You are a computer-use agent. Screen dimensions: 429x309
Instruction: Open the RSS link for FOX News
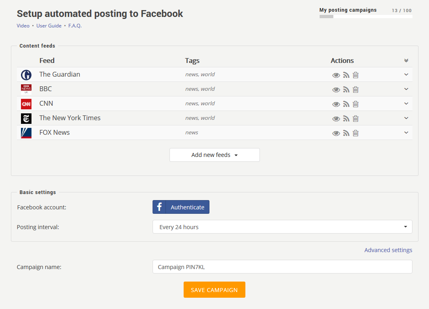click(346, 133)
